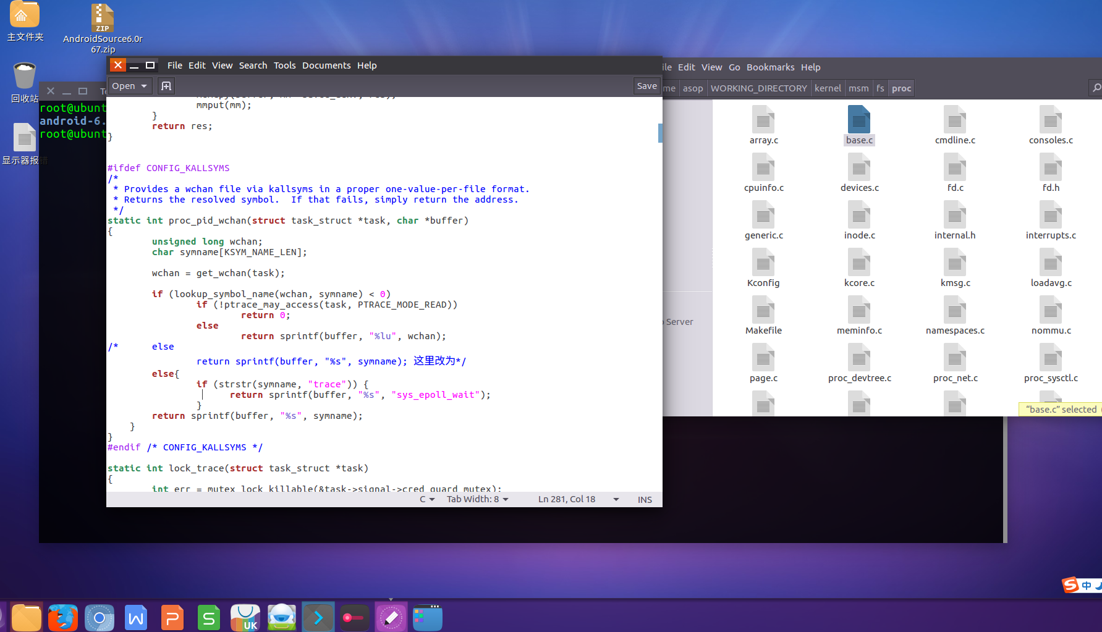The width and height of the screenshot is (1102, 632).
Task: Go to WORKING_DIRECTORY in the path bar
Action: click(759, 88)
